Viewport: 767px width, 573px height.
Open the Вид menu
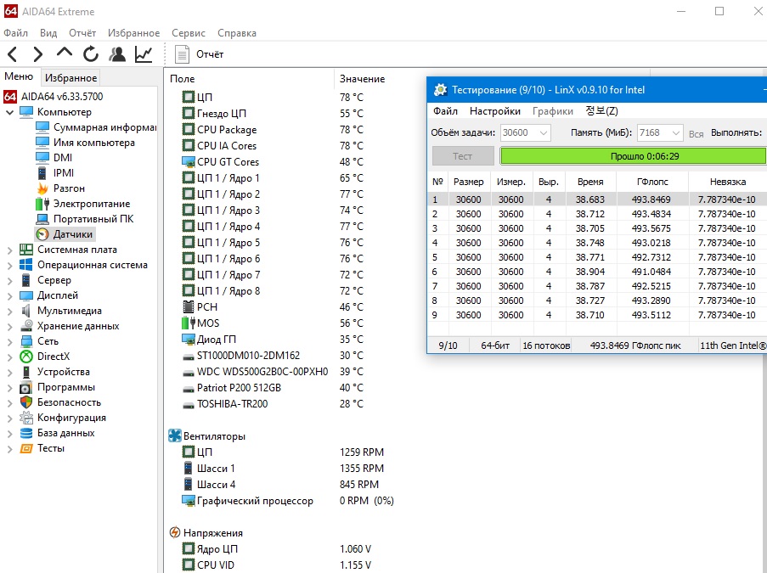[48, 33]
